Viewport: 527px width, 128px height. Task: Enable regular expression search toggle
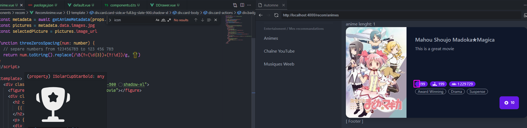tap(169, 20)
